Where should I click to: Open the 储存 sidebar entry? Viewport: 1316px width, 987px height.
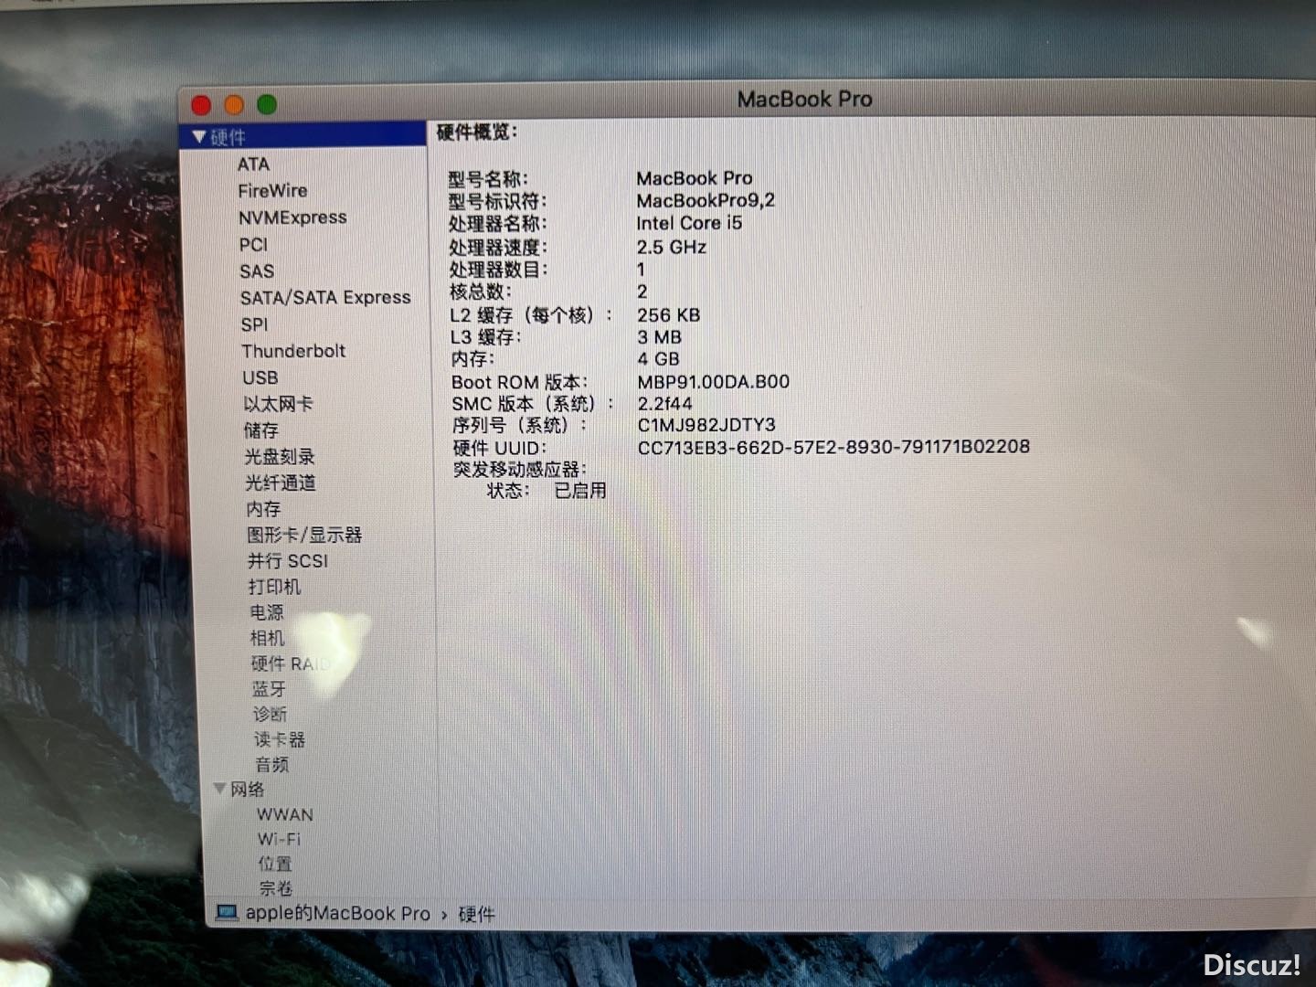tap(261, 430)
